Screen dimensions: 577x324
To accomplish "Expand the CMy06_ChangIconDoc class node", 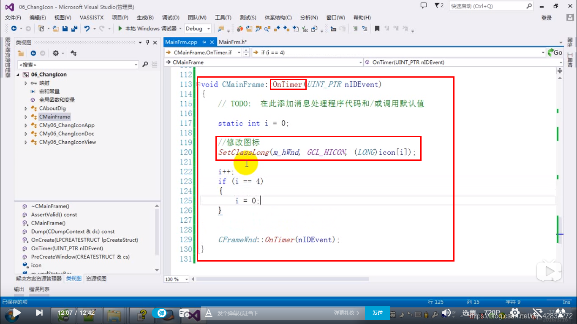I will (x=26, y=134).
